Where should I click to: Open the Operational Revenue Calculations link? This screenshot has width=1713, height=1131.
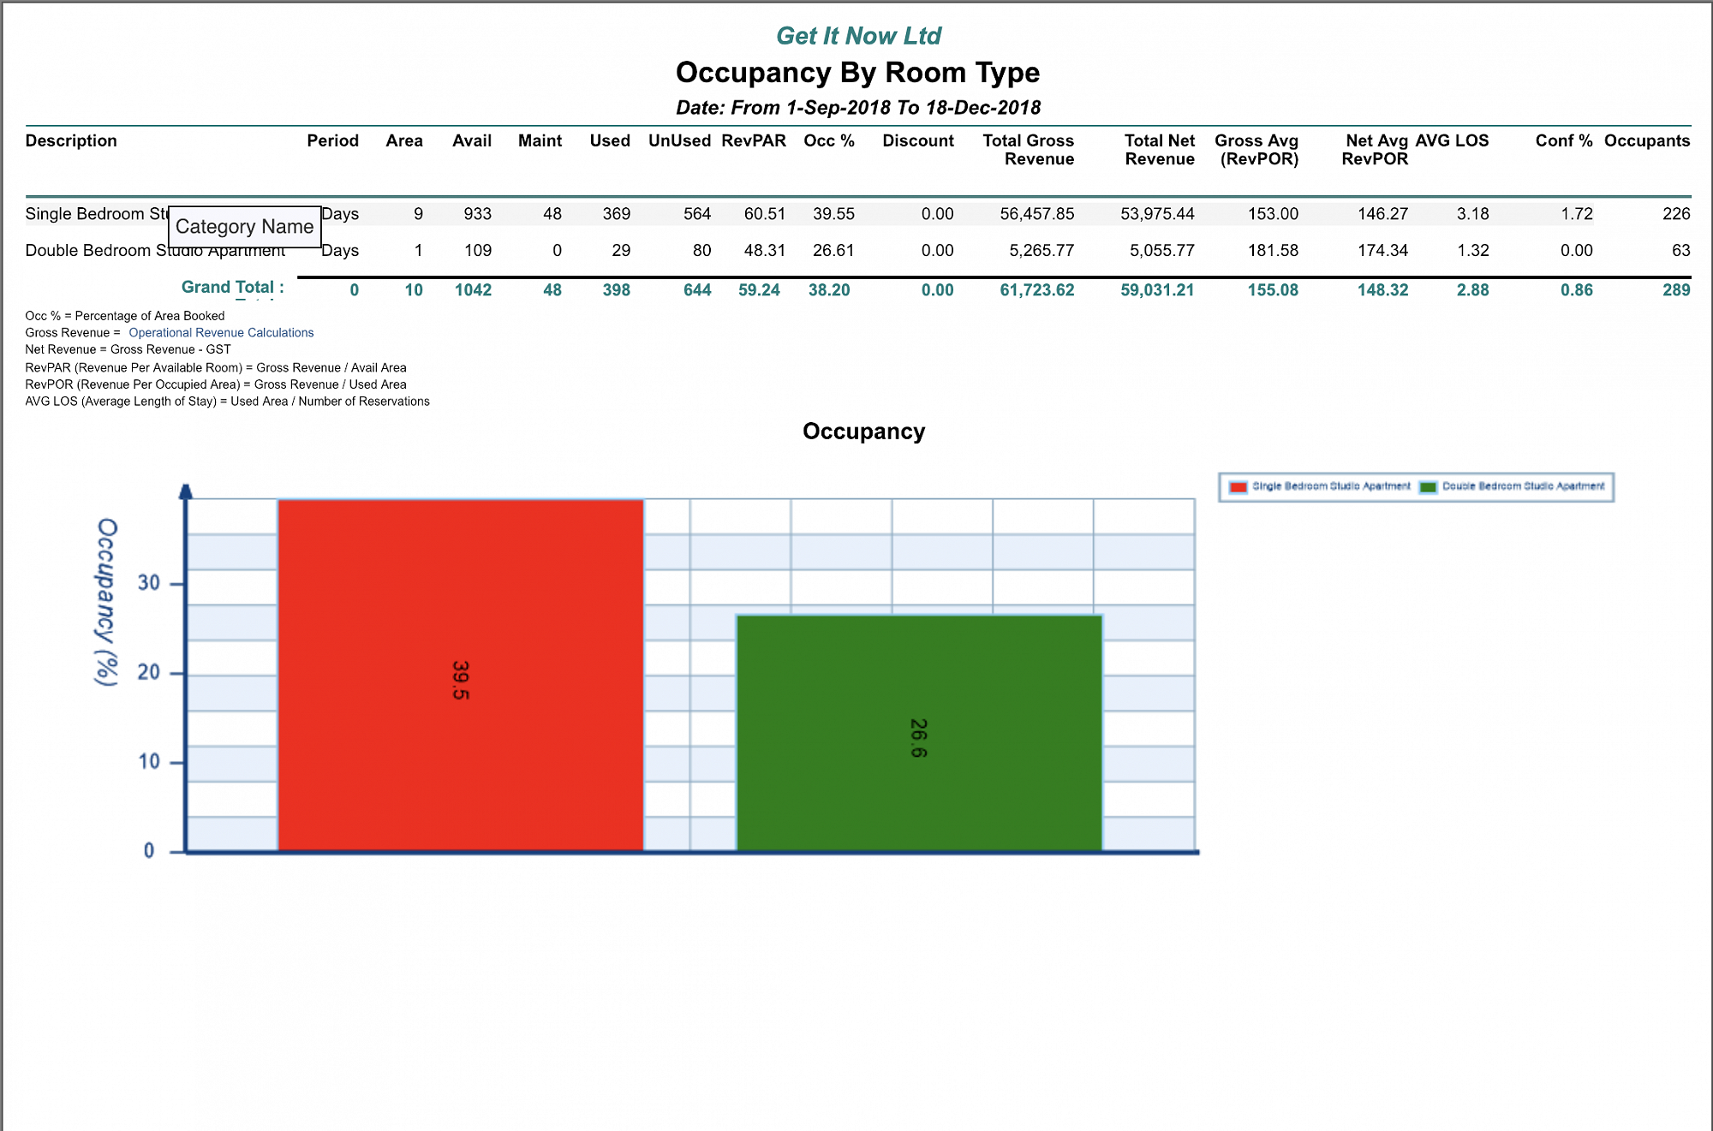(x=221, y=332)
